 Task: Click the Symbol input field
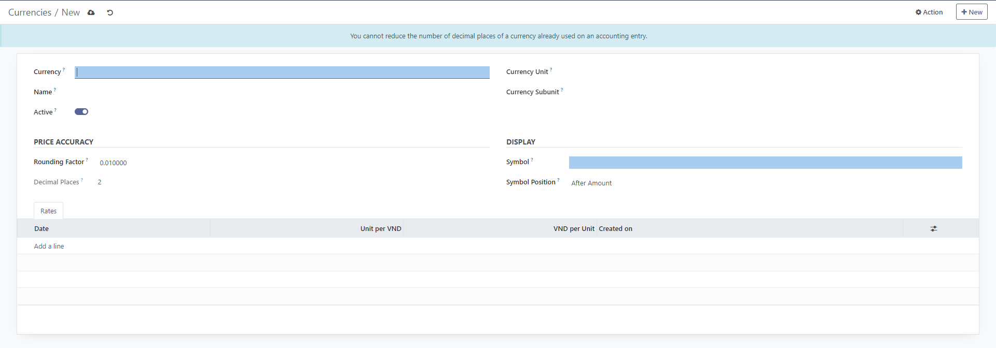pos(765,163)
